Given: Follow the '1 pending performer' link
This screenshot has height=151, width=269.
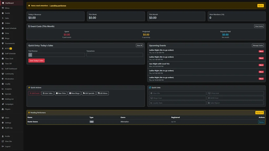Looking at the screenshot, I should click(58, 6).
